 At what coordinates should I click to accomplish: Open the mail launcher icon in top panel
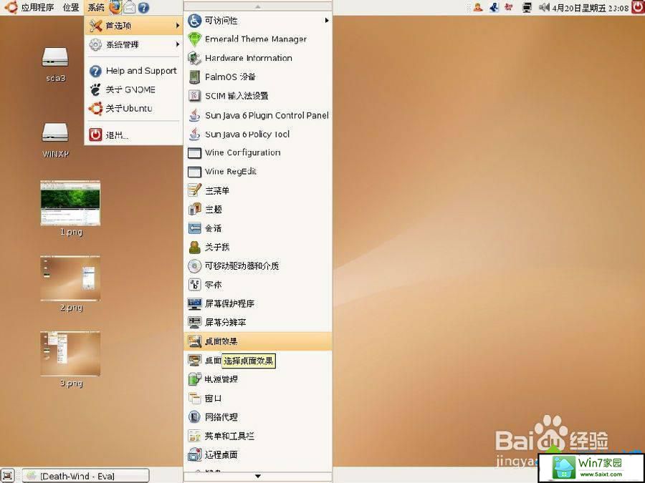click(x=130, y=7)
